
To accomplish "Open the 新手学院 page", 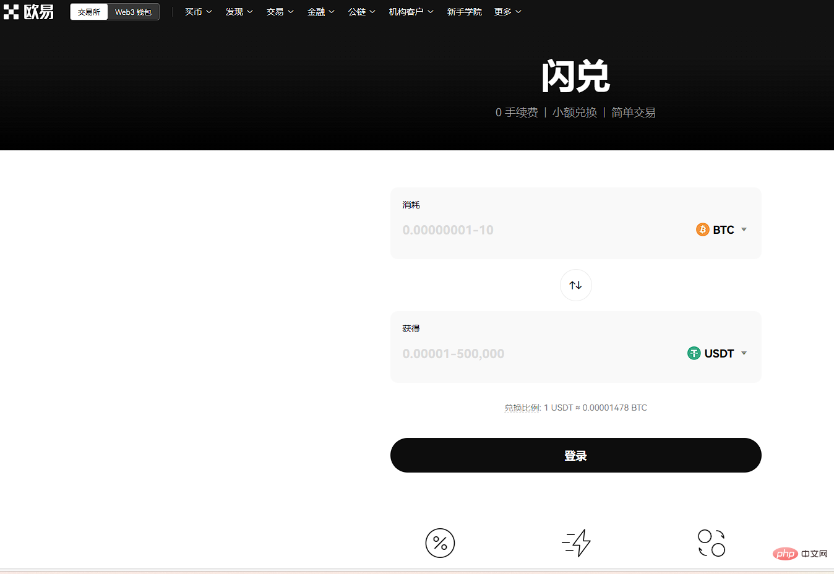I will click(464, 12).
